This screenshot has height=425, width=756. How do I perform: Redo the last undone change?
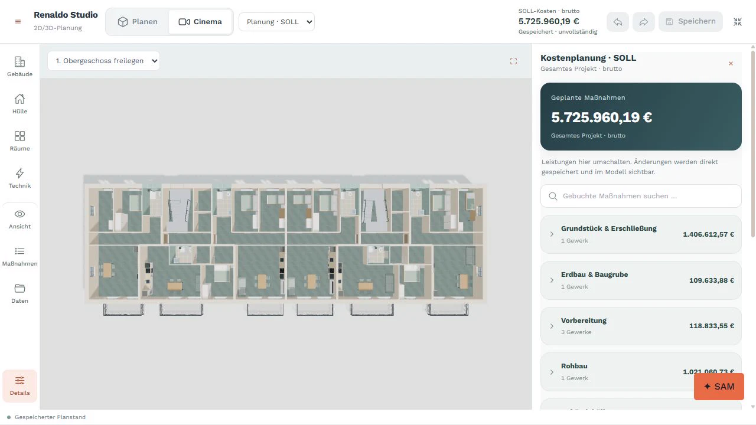tap(644, 22)
